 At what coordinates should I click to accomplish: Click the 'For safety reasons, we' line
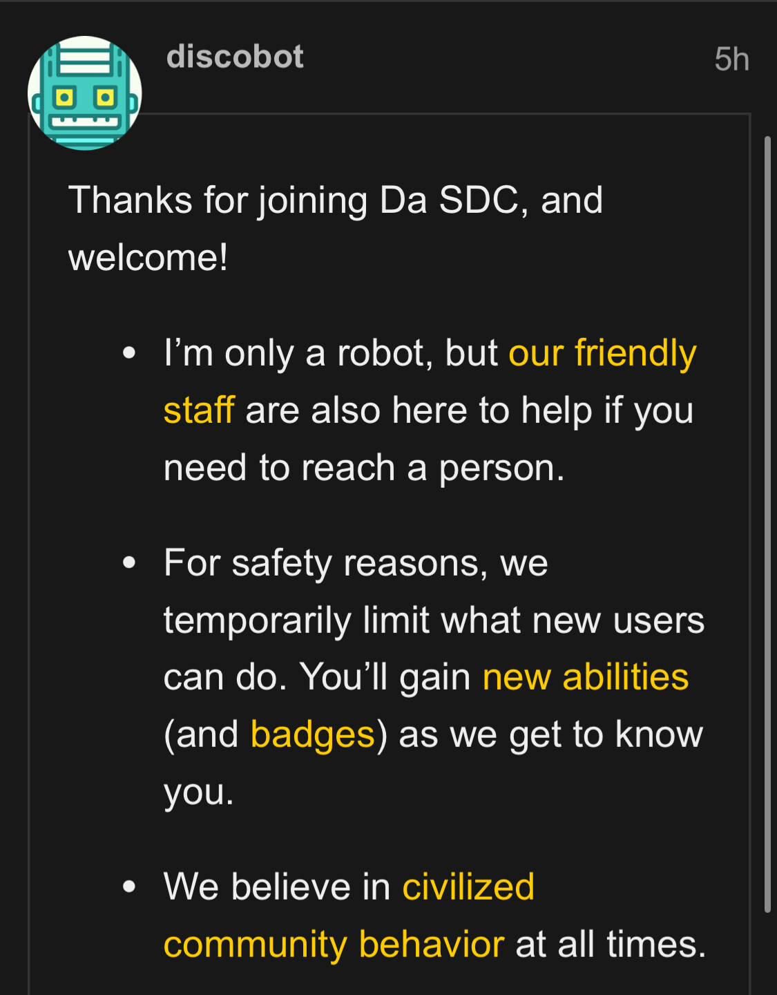point(356,562)
